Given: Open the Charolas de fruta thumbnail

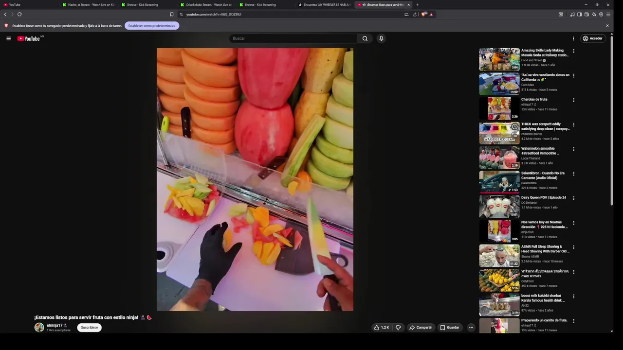Looking at the screenshot, I should coord(499,108).
